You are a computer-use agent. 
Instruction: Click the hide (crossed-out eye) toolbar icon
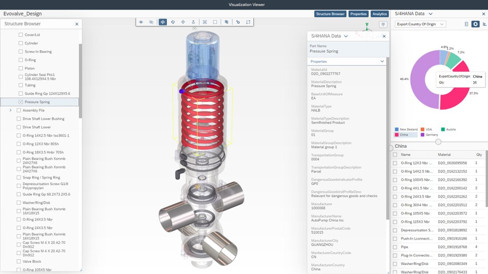click(x=151, y=22)
